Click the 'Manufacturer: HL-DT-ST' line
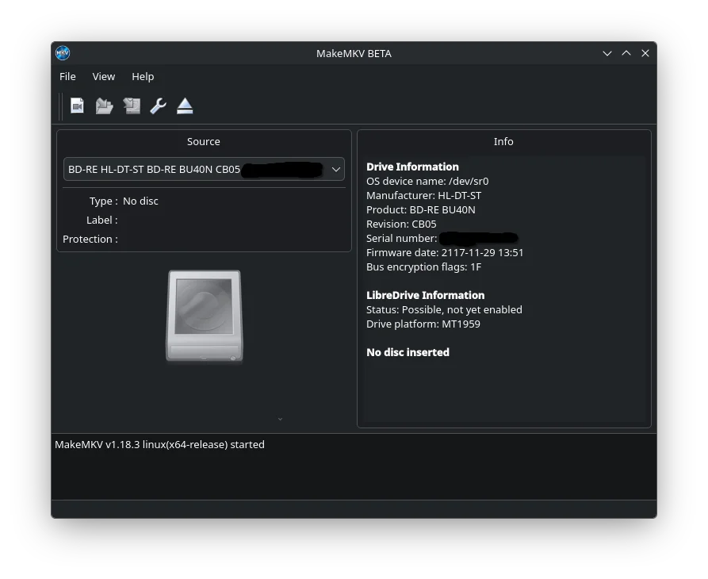 (423, 196)
